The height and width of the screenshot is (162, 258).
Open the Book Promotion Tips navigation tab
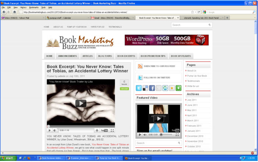point(153,56)
